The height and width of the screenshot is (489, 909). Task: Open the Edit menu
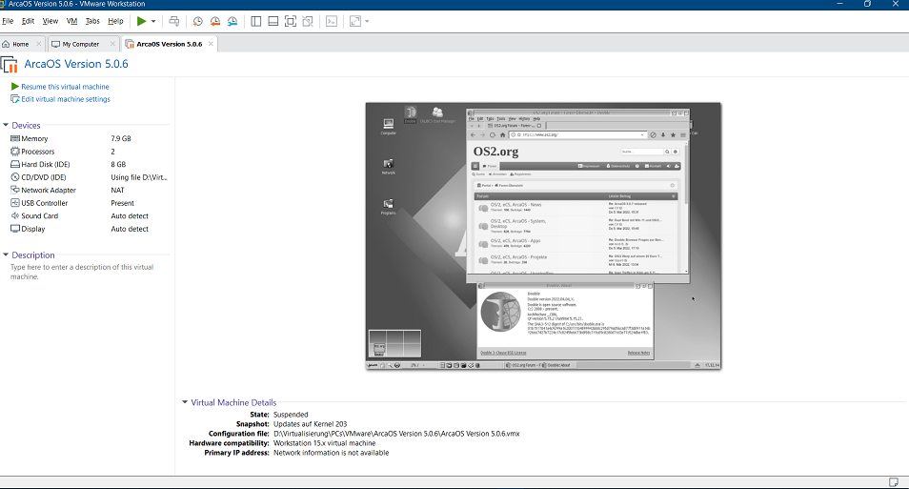pos(28,21)
